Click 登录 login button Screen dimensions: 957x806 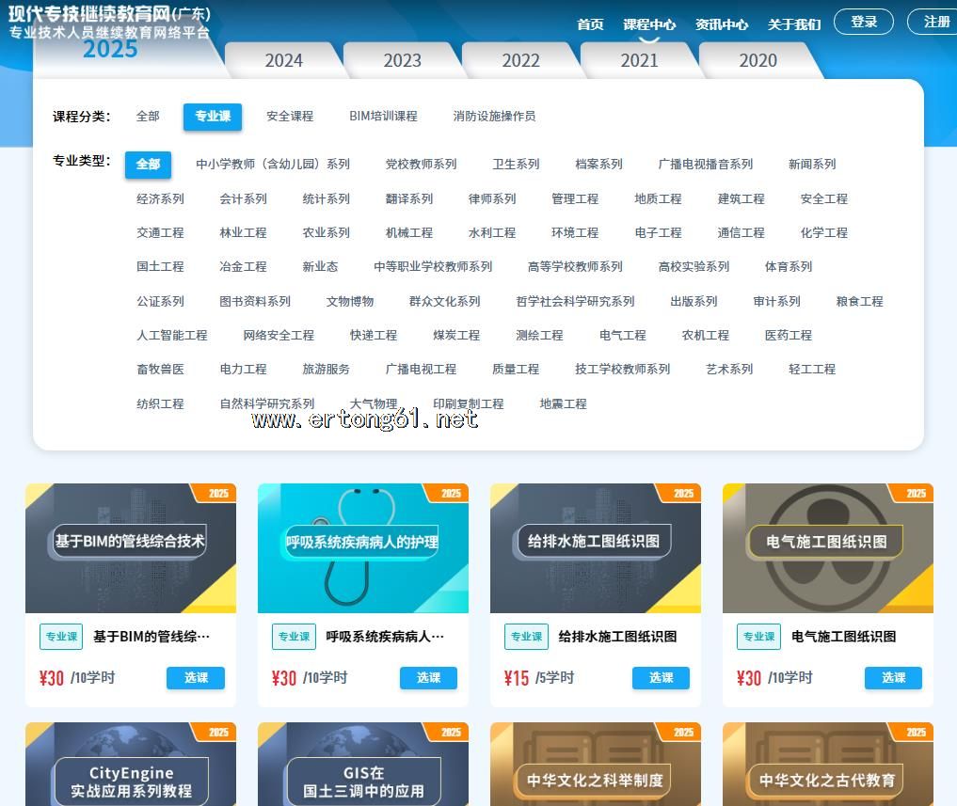[x=864, y=22]
